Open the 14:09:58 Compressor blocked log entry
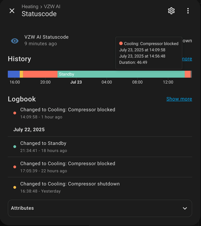This screenshot has height=226, width=201. [x=68, y=113]
